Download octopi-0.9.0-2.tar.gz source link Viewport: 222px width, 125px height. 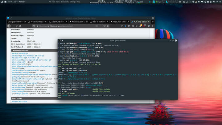pos(19,101)
